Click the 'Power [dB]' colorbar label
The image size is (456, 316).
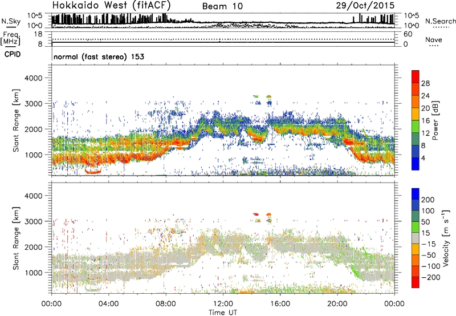pos(435,120)
